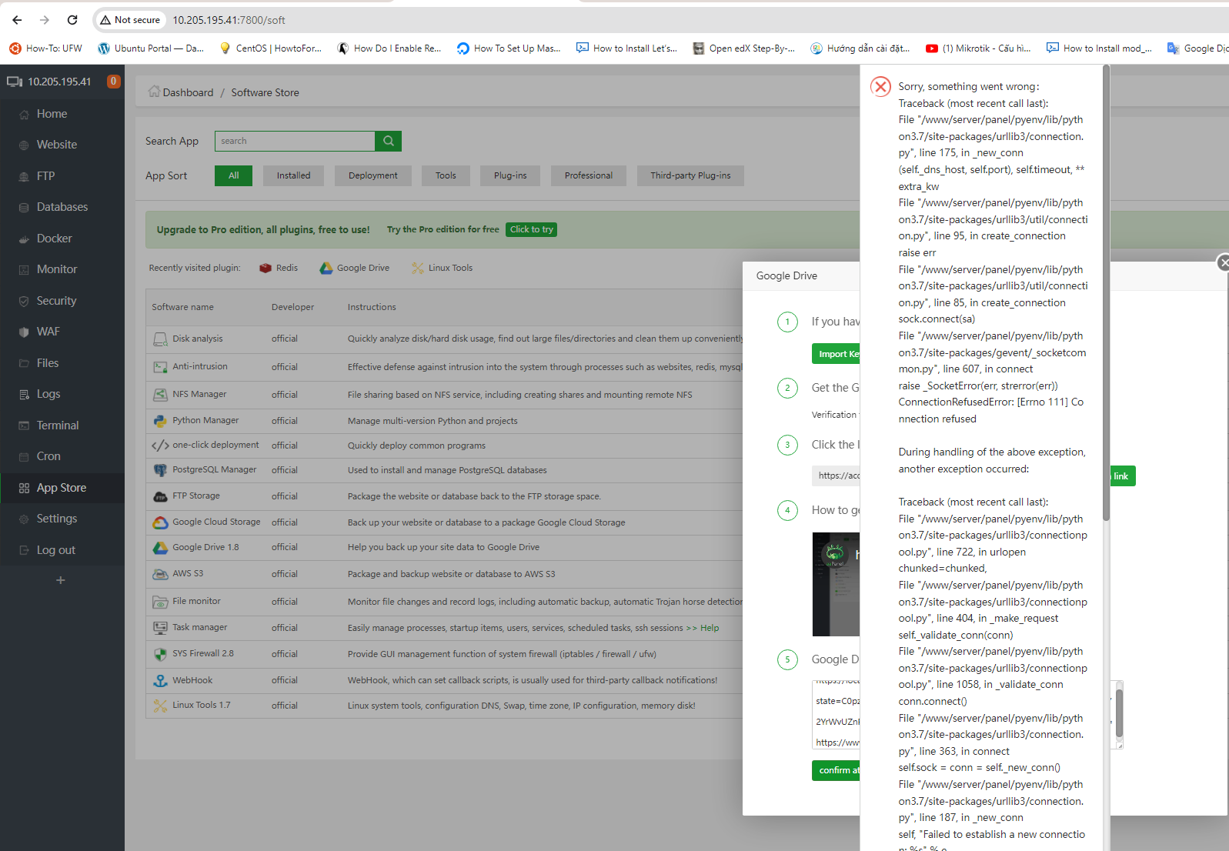This screenshot has height=851, width=1229.
Task: Switch to the Professional tab
Action: point(589,175)
